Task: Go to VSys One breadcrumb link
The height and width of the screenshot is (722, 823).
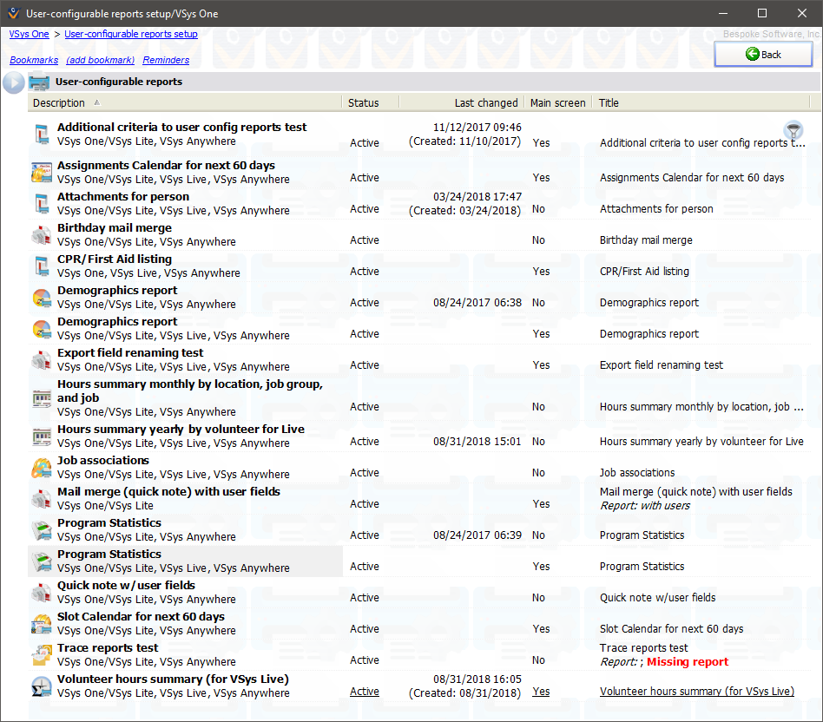Action: point(29,35)
